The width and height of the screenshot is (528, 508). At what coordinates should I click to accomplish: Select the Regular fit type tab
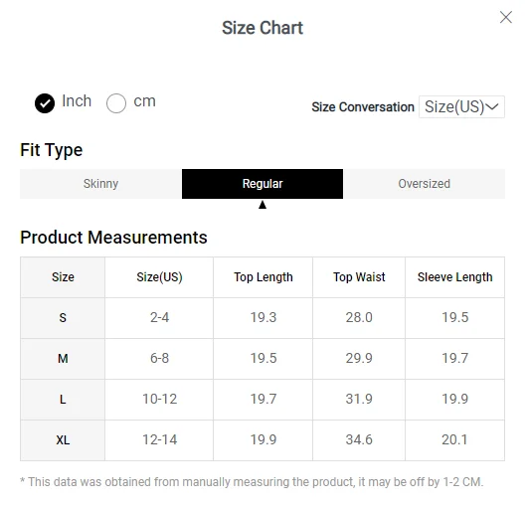[x=263, y=184]
